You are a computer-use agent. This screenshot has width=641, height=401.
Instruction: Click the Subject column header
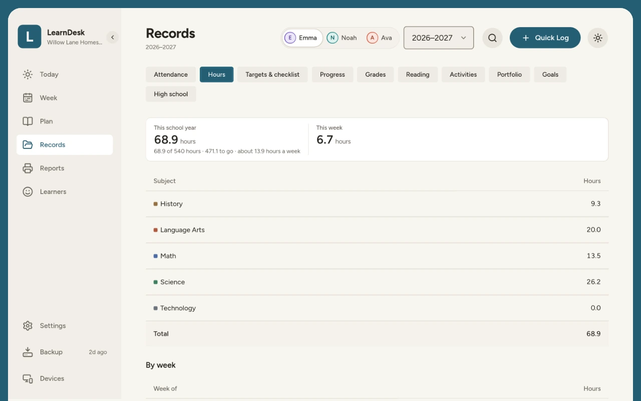point(165,181)
